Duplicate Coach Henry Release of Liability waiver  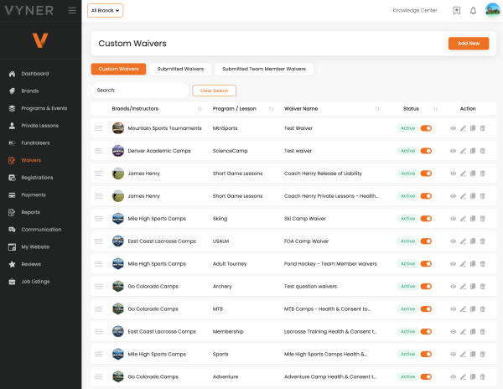(473, 174)
